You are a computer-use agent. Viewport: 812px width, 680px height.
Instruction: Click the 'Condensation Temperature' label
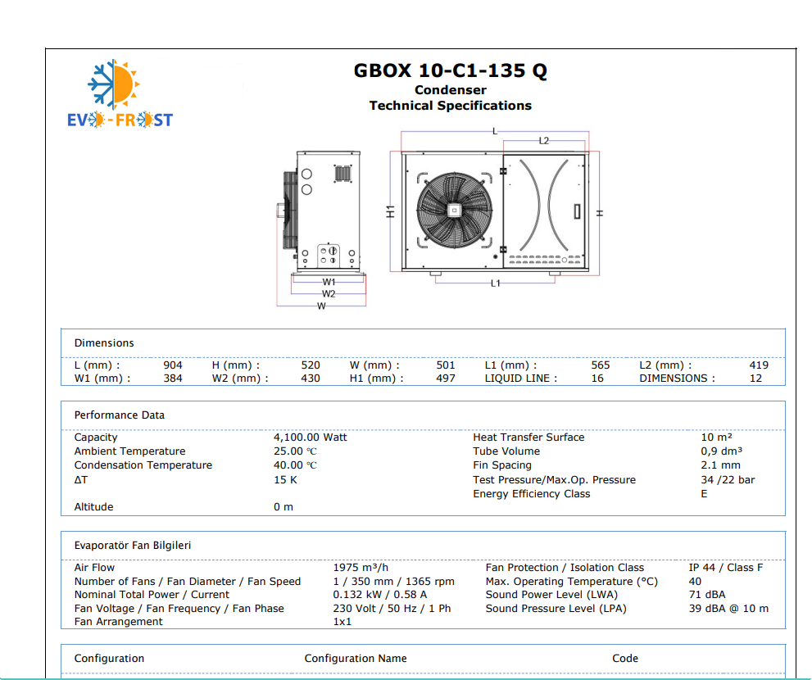click(143, 465)
